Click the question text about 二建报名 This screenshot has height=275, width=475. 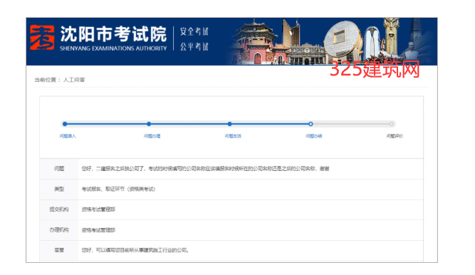click(205, 169)
